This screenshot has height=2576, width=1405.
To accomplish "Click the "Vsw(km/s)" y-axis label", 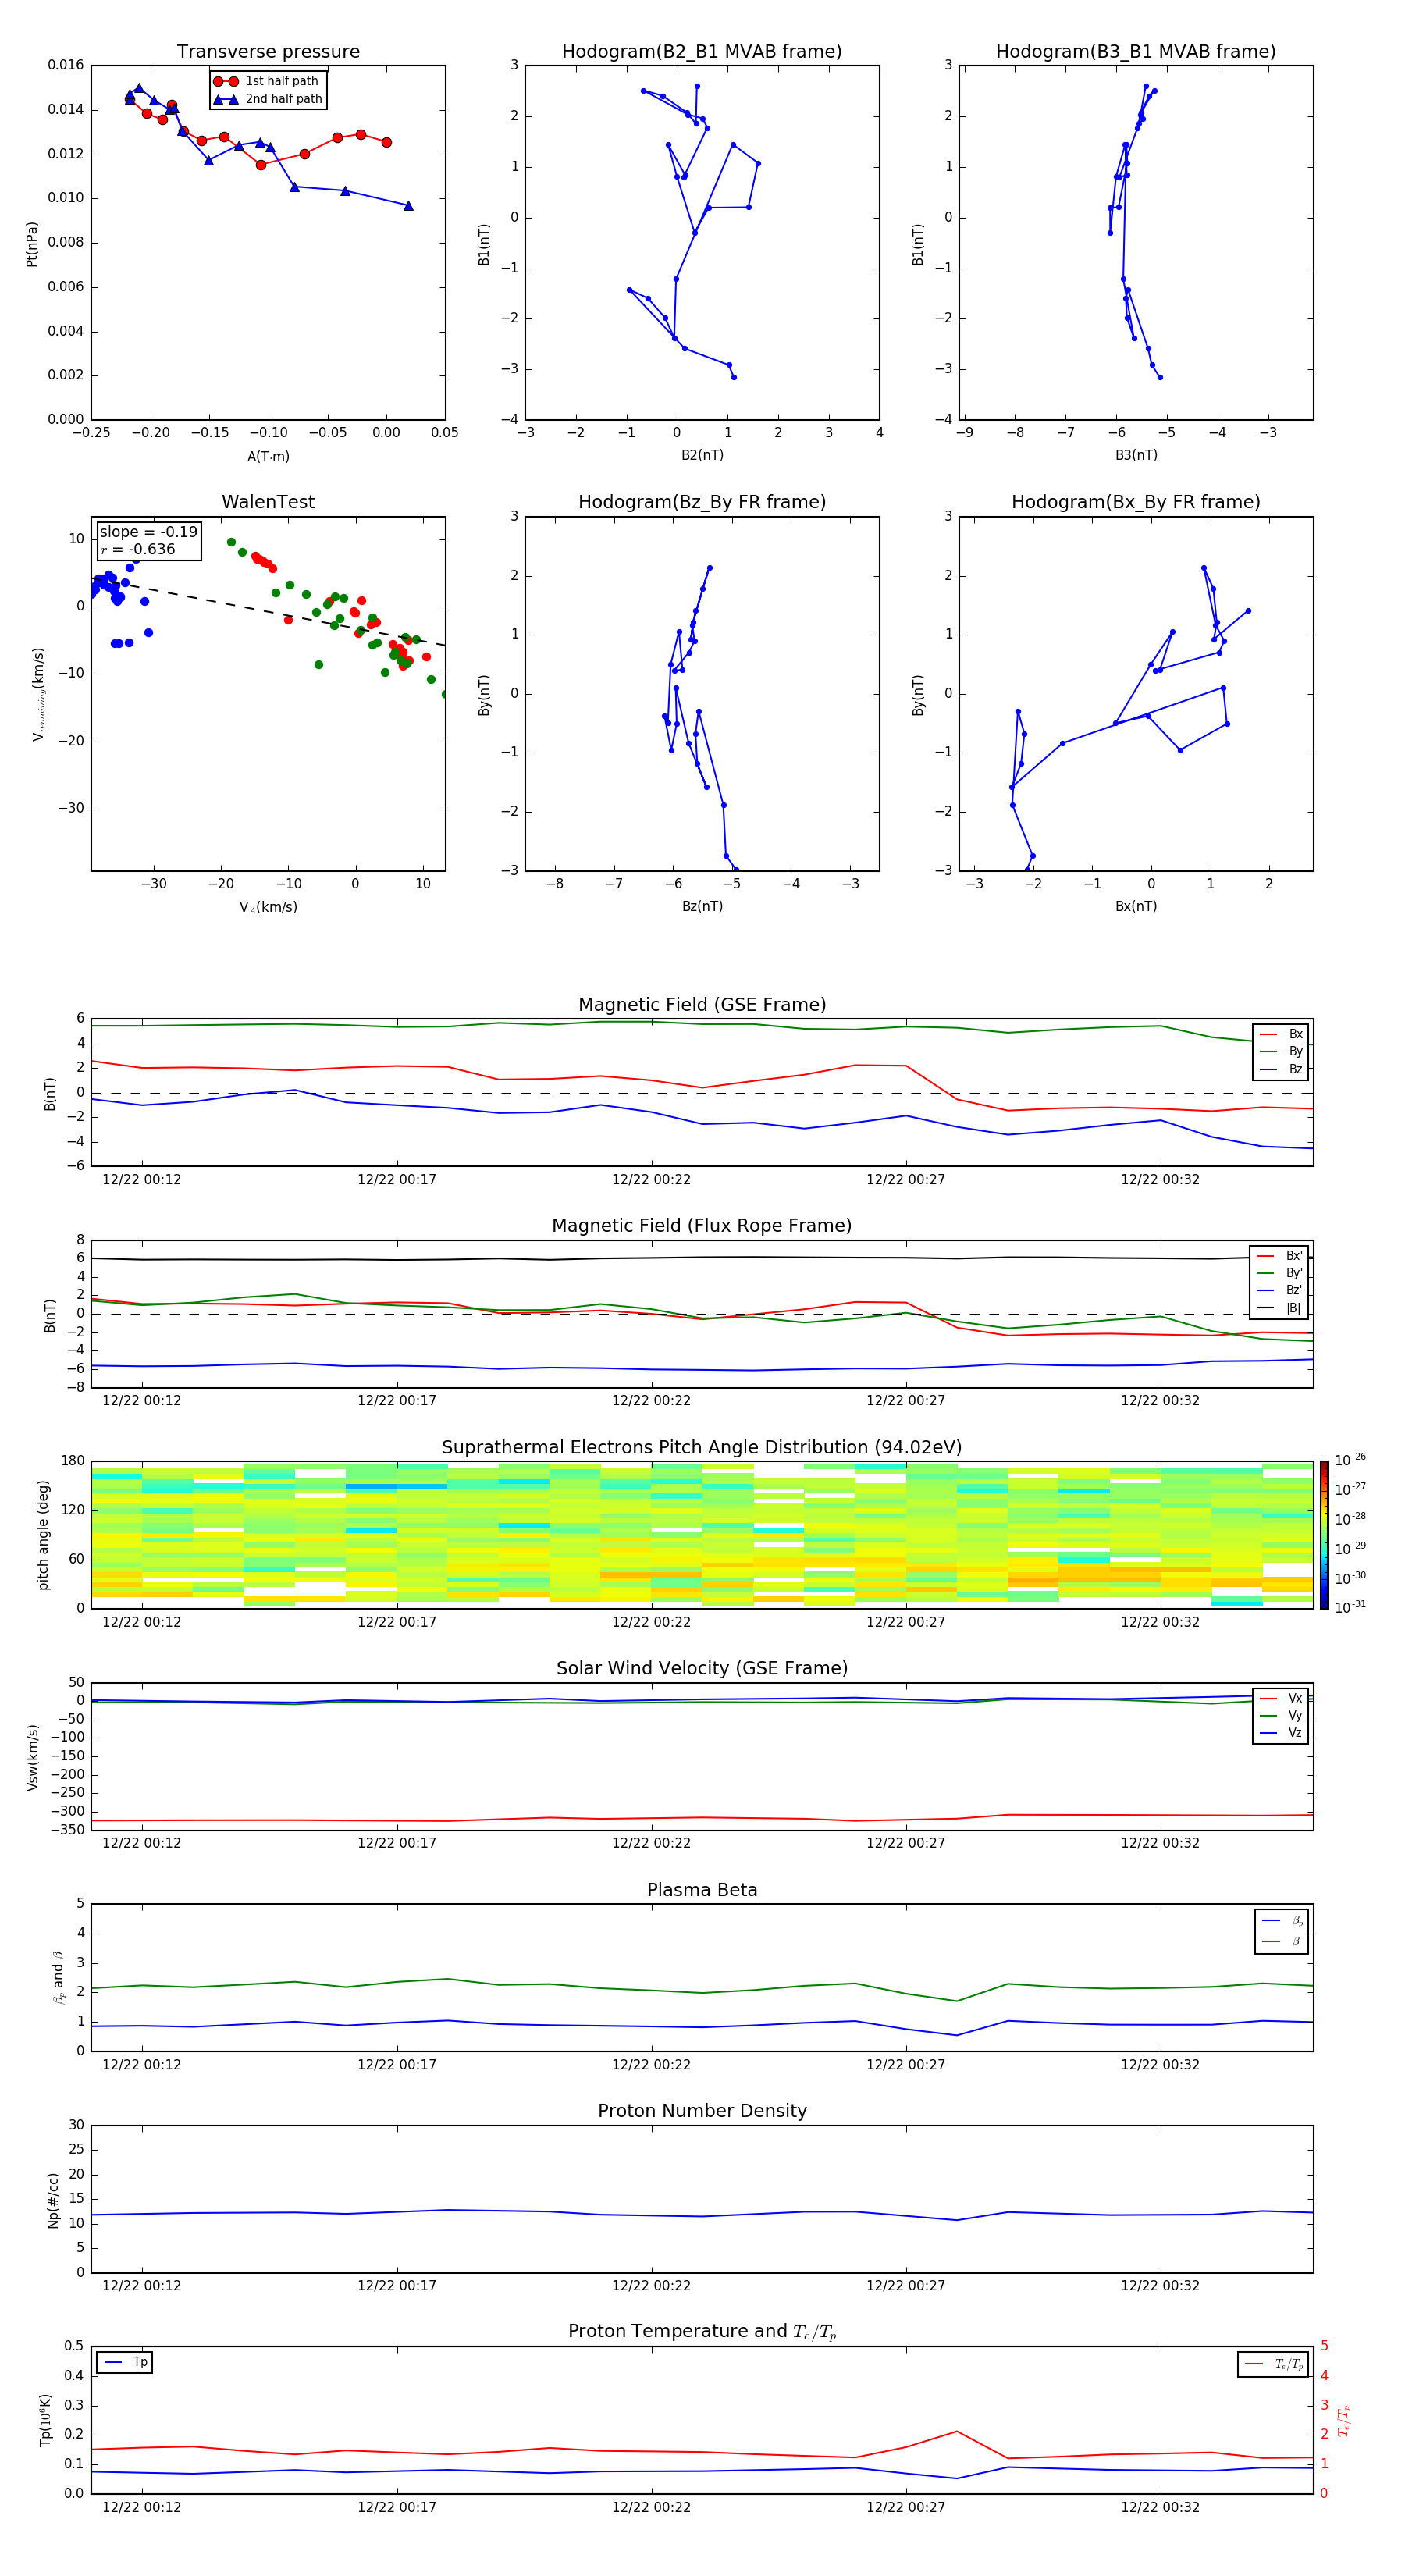I will [33, 1757].
